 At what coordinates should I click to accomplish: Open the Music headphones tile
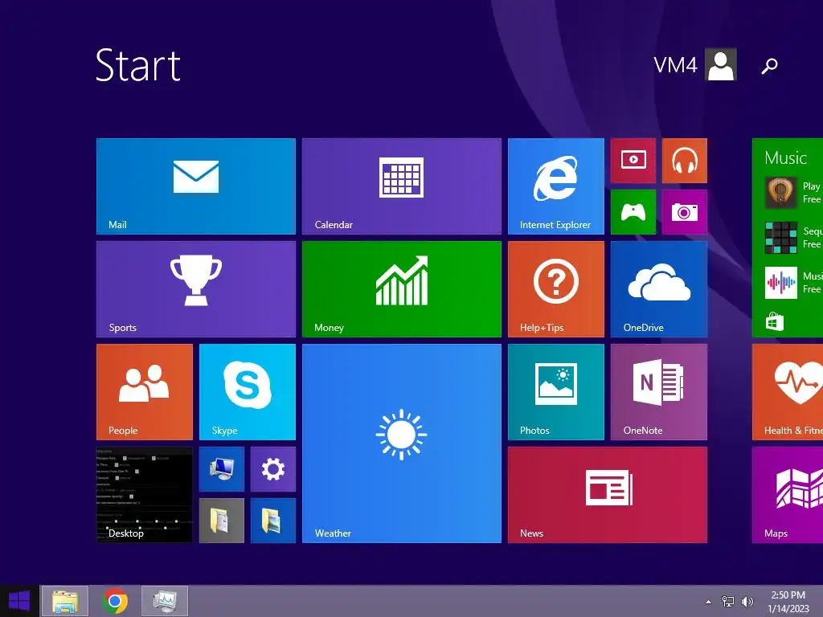pos(685,161)
